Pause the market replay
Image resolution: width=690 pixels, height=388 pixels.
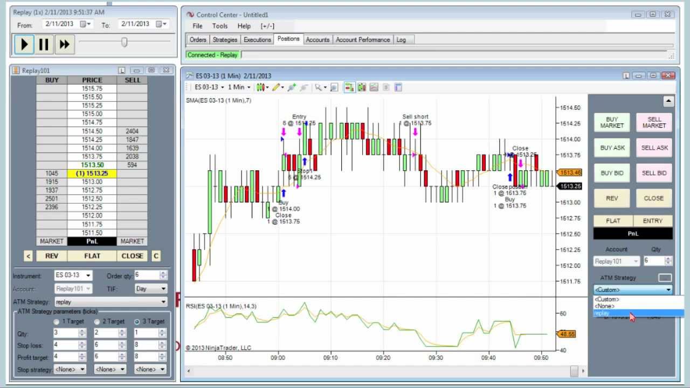[44, 44]
